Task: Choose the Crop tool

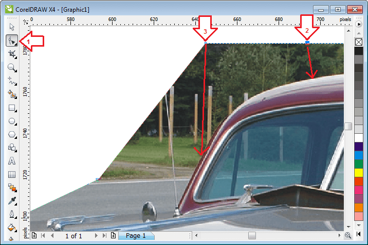Action: [12, 53]
